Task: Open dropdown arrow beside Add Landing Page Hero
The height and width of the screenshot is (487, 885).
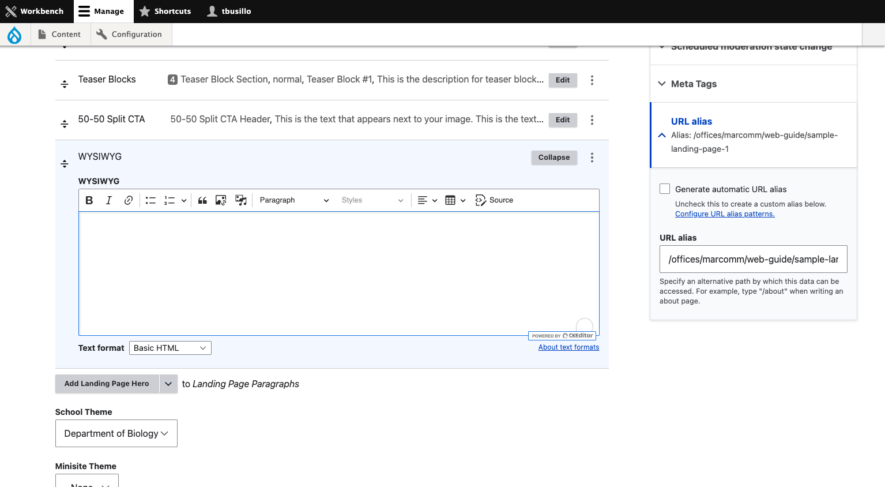Action: (x=168, y=384)
